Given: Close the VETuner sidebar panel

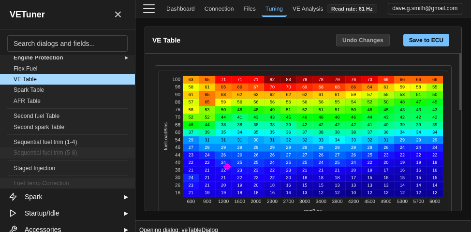Looking at the screenshot, I should (118, 14).
